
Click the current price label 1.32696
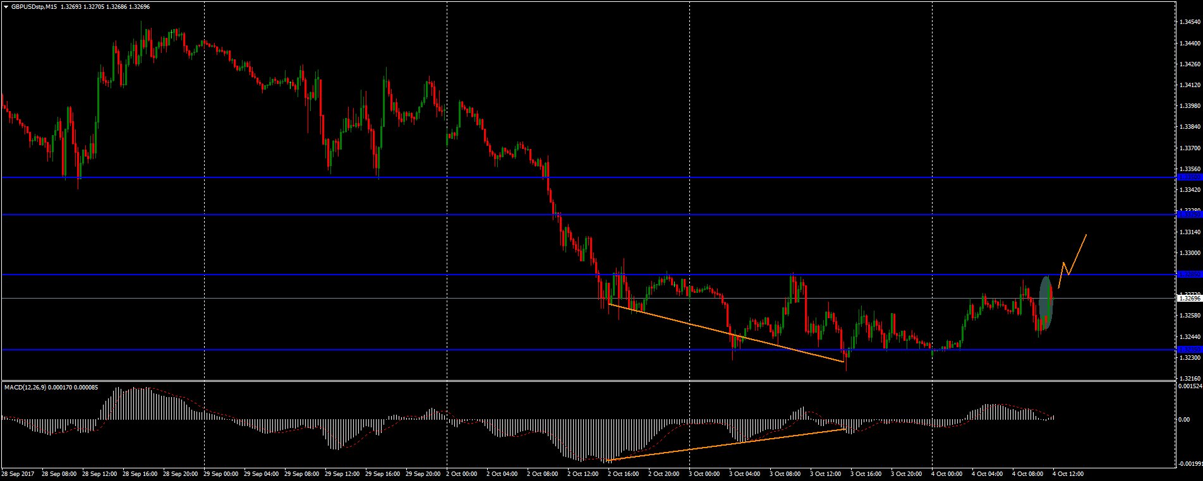click(1190, 298)
